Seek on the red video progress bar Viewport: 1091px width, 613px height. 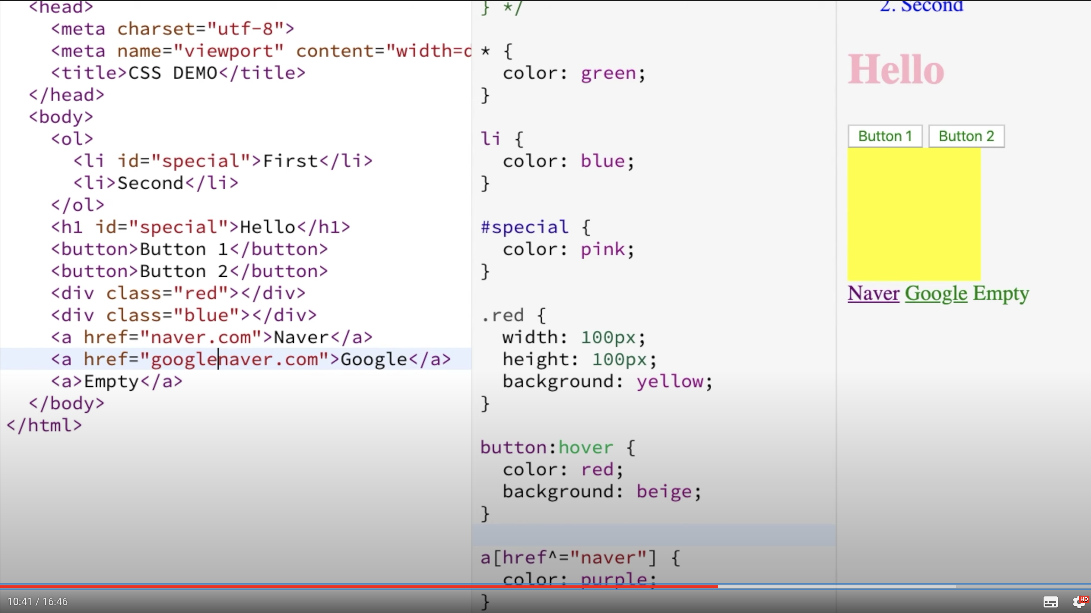point(359,587)
